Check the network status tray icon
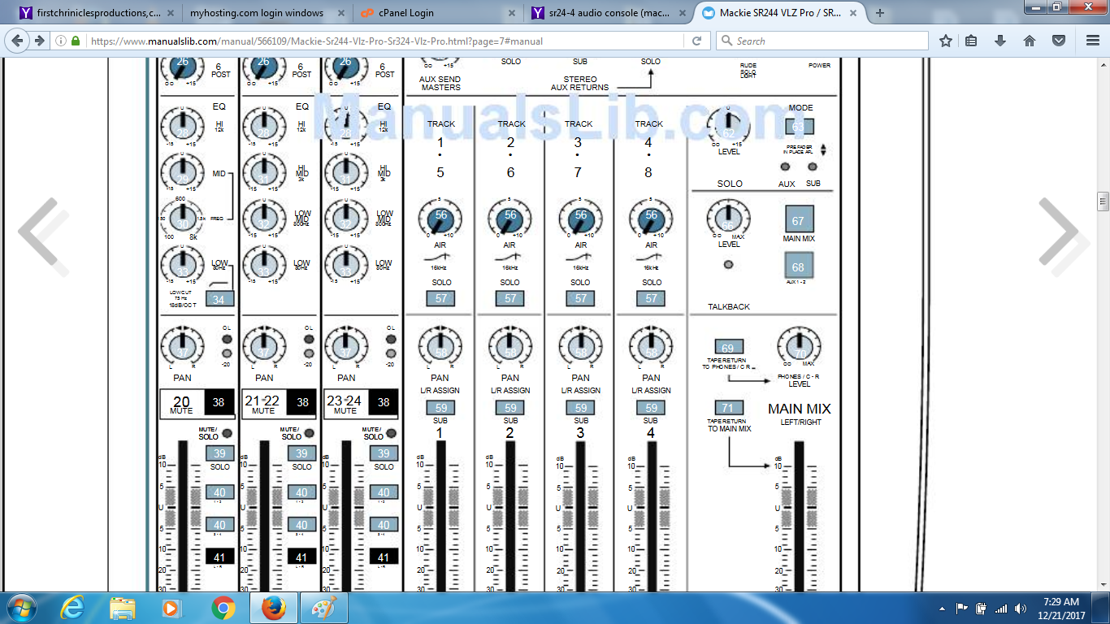 point(1001,608)
